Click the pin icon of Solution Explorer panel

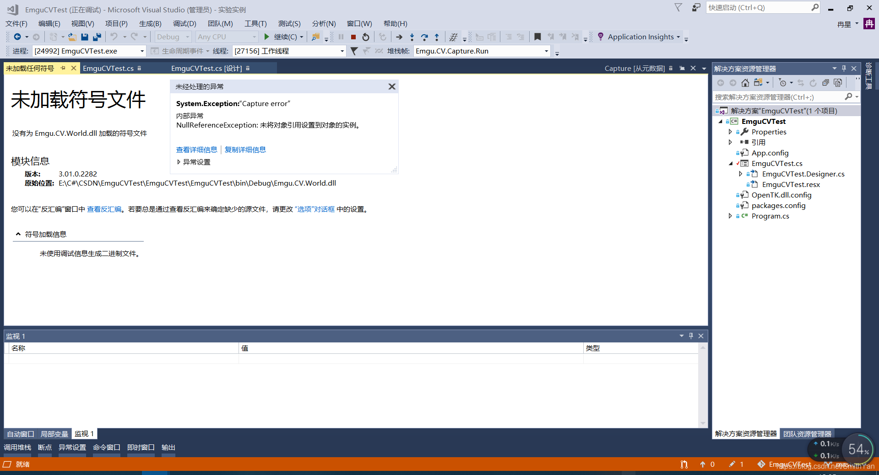pyautogui.click(x=844, y=68)
